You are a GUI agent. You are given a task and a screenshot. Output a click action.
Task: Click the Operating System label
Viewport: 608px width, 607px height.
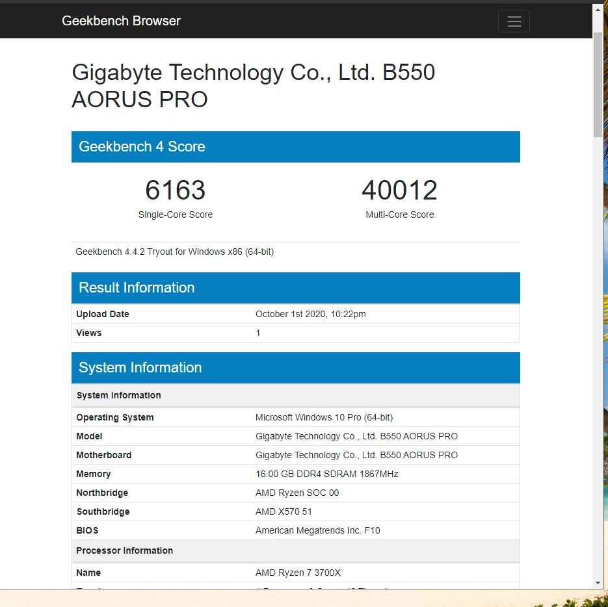tap(115, 417)
